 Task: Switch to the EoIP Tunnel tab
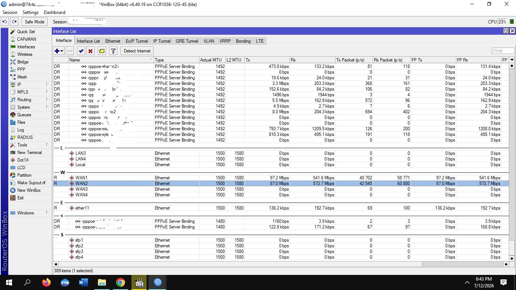click(x=137, y=41)
